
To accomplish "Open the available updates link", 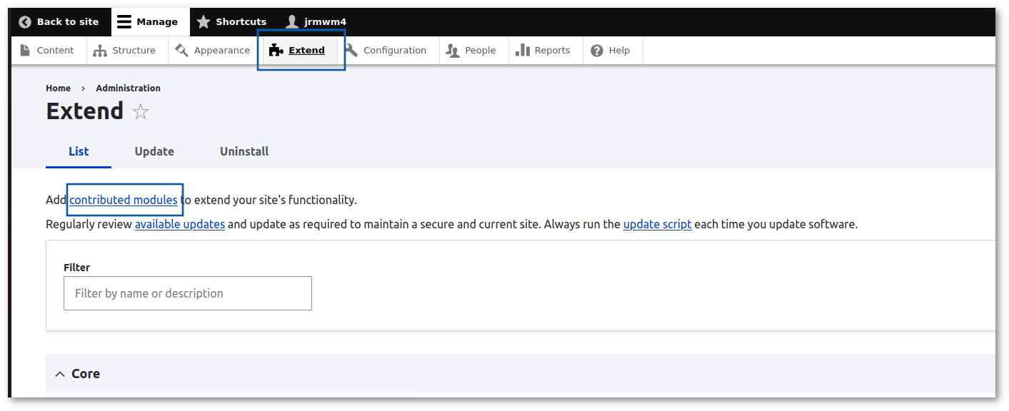I will click(180, 224).
